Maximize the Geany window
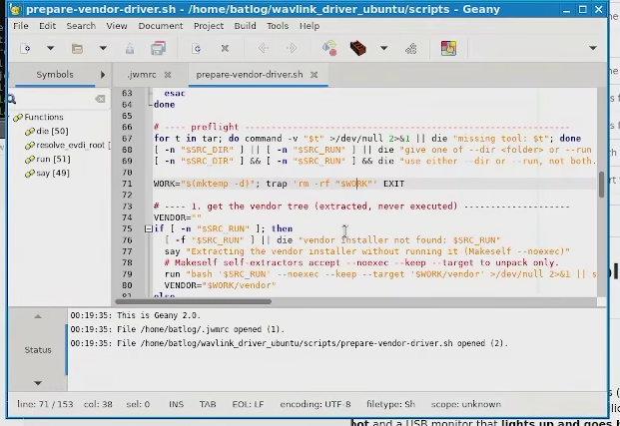The width and height of the screenshot is (620, 426). coord(582,10)
